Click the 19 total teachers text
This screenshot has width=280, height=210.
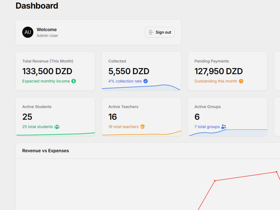(x=123, y=127)
